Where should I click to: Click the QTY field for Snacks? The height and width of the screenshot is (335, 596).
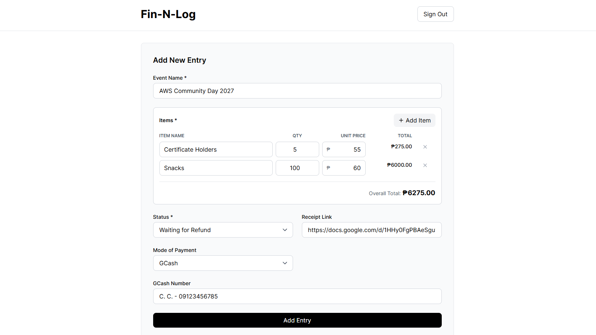pyautogui.click(x=297, y=168)
